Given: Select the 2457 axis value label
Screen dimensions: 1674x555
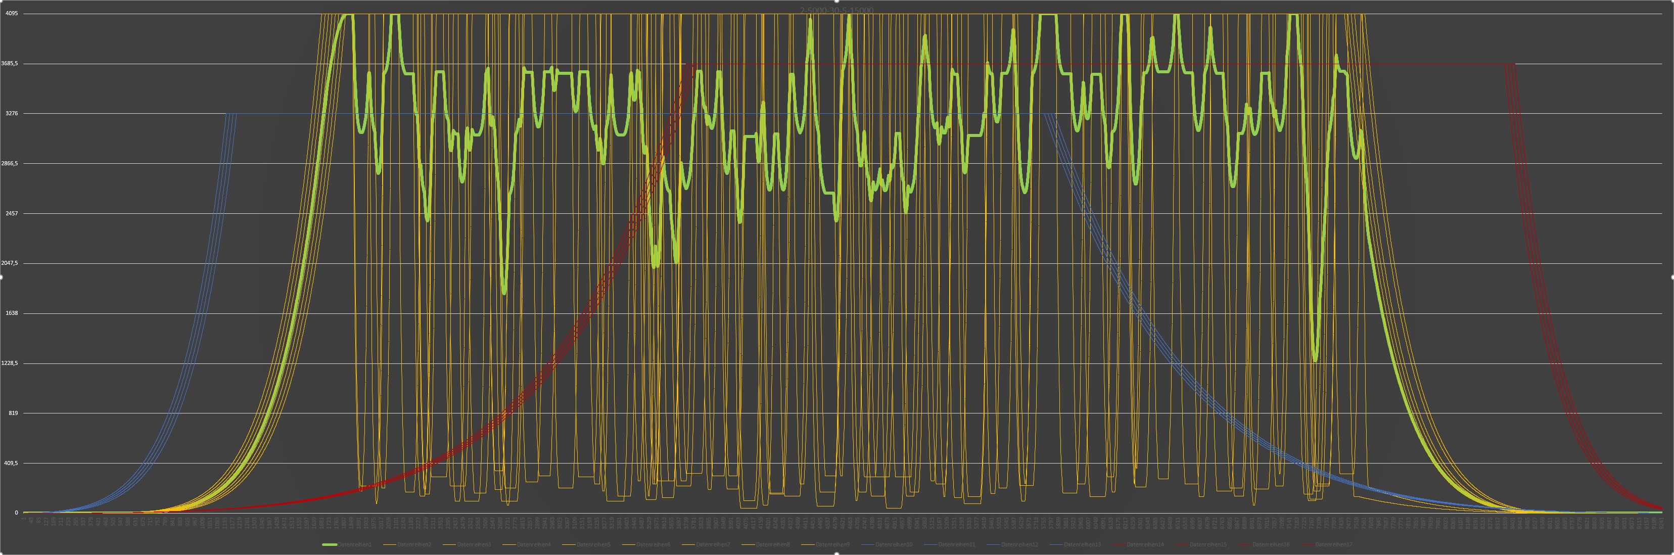Looking at the screenshot, I should click(x=11, y=213).
